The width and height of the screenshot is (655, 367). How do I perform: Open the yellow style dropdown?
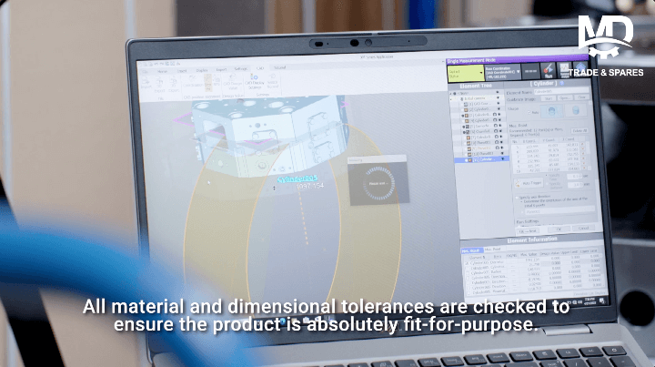pyautogui.click(x=464, y=72)
